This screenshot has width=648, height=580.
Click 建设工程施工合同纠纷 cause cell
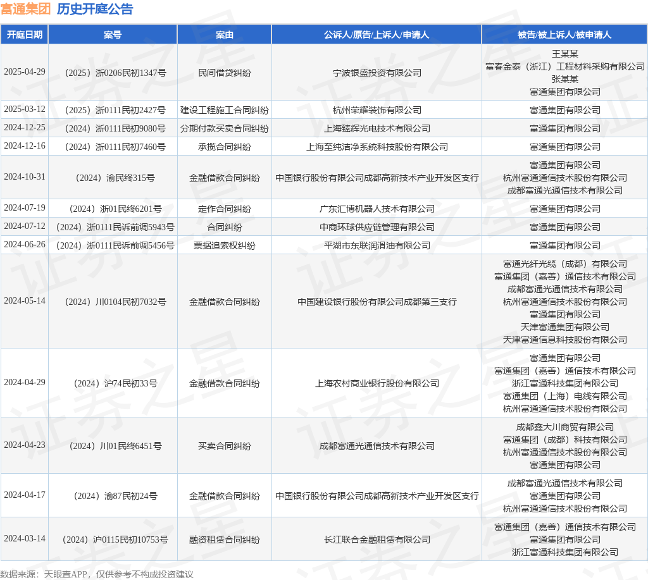pos(225,110)
